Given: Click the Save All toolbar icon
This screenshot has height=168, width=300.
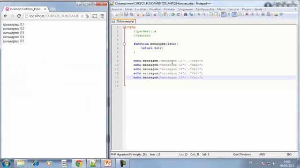Looking at the screenshot, I should click(132, 14).
